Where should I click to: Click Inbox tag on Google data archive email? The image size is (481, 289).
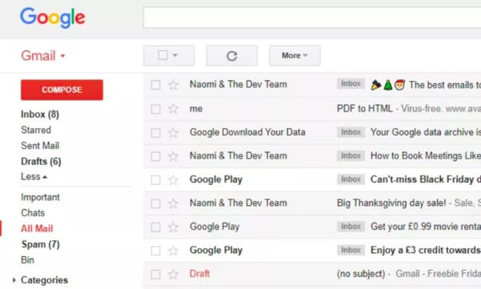(351, 132)
